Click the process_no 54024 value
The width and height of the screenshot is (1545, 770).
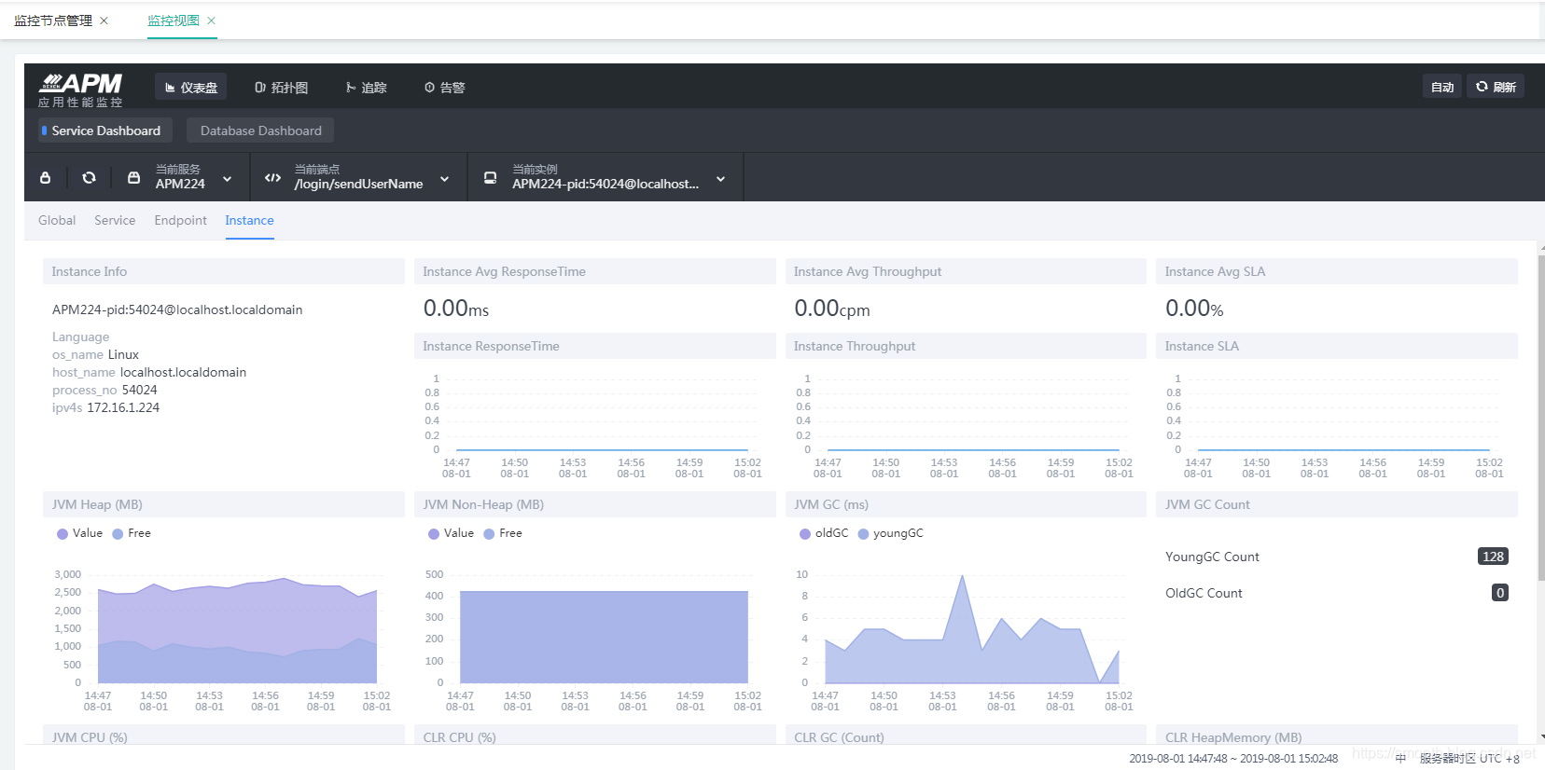pos(139,390)
